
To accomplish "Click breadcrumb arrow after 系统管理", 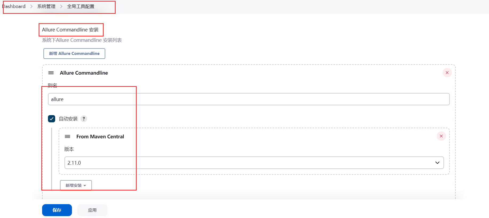I will pos(61,6).
